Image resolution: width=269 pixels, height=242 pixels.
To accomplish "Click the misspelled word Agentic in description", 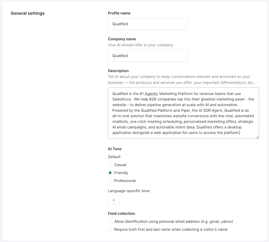I will (x=151, y=94).
